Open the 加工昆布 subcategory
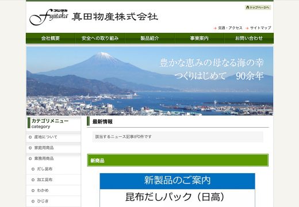 [53, 180]
